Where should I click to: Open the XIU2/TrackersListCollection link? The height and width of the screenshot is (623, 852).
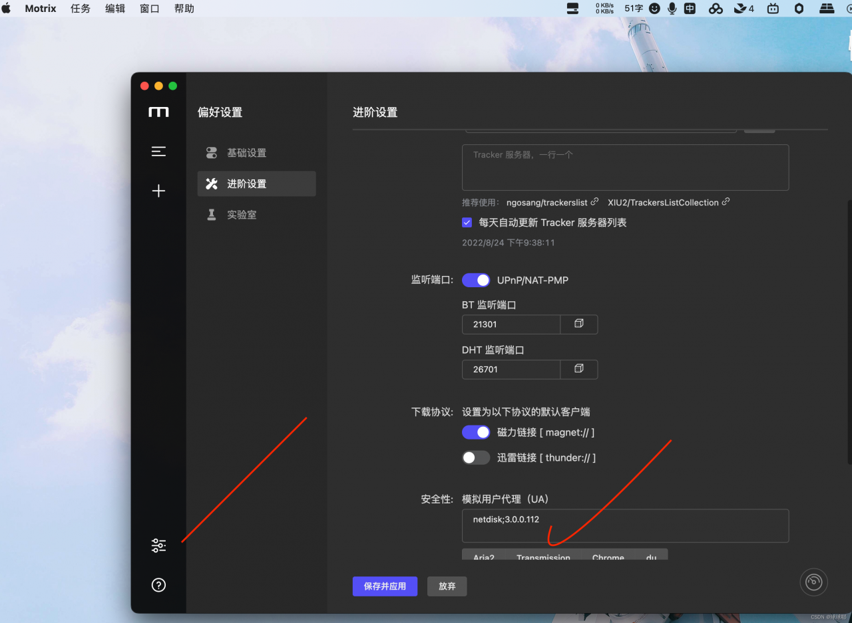(x=669, y=203)
